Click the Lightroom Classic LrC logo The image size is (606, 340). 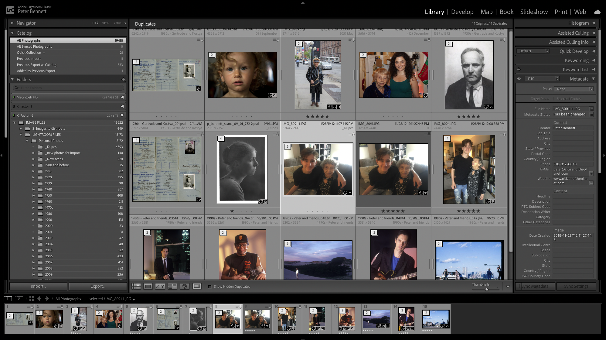point(10,10)
